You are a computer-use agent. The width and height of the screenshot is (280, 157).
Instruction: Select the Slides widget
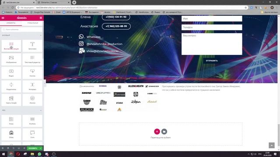(x=11, y=134)
